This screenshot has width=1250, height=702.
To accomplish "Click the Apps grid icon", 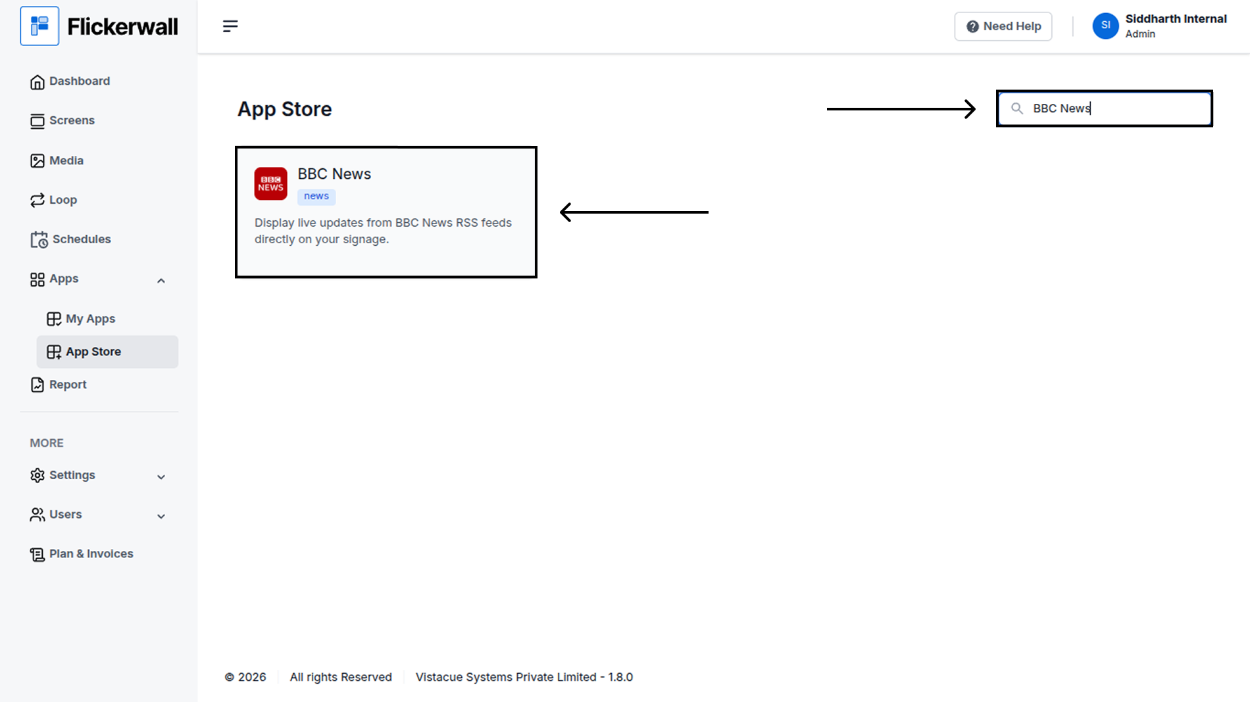I will tap(37, 279).
